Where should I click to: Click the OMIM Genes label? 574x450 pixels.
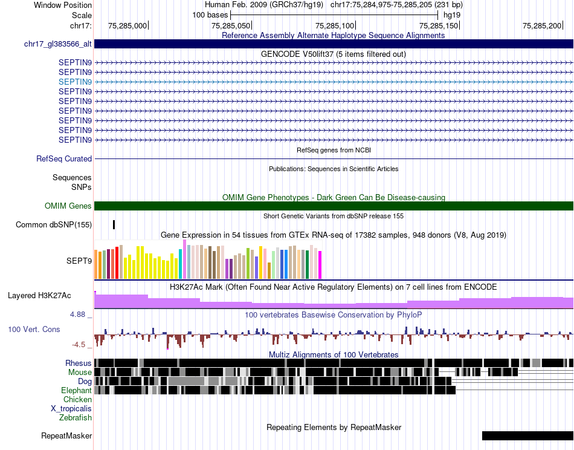68,206
